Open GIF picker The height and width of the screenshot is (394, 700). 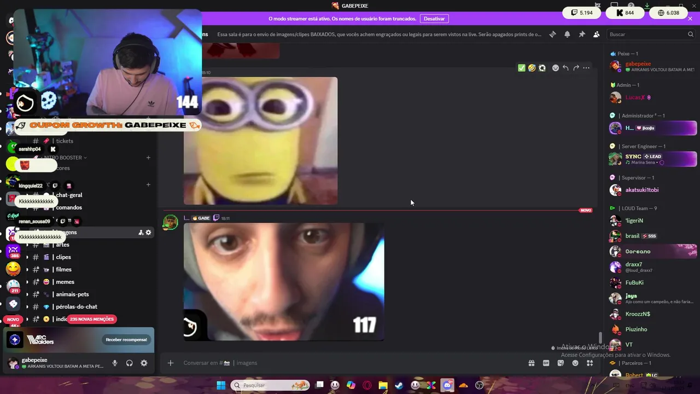click(x=546, y=363)
